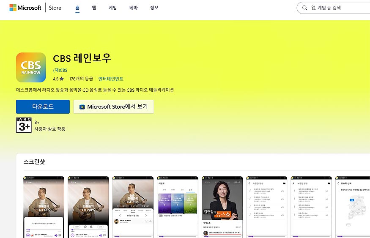Click the Microsoft Store bag icon
The image size is (370, 238).
click(x=82, y=107)
